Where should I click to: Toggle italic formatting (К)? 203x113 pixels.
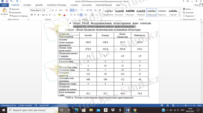[35, 15]
